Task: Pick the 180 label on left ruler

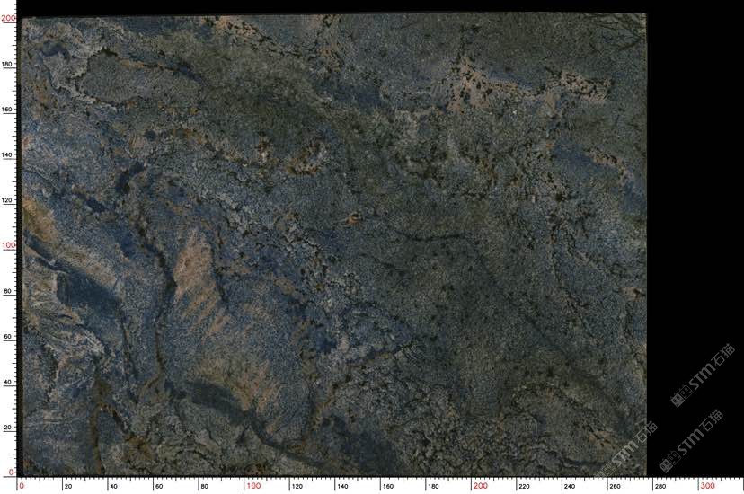Action: 8,64
